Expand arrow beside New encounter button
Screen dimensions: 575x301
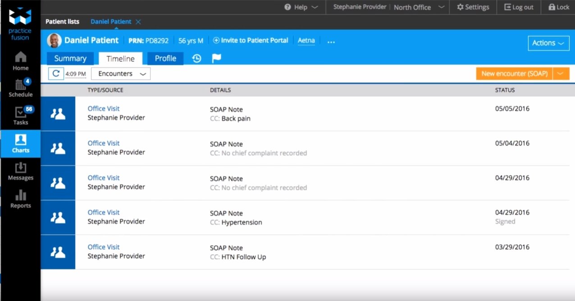click(561, 74)
